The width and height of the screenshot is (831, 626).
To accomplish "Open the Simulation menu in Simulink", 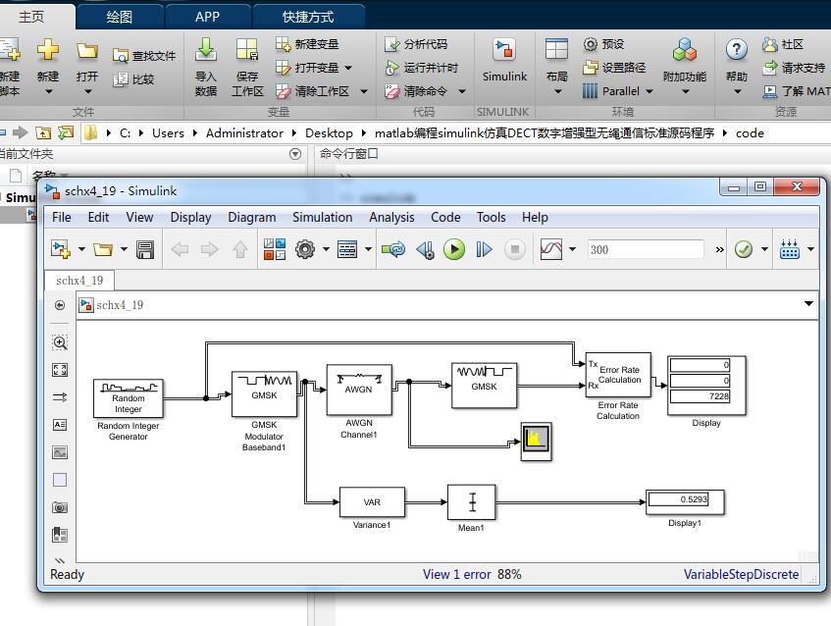I will tap(322, 217).
